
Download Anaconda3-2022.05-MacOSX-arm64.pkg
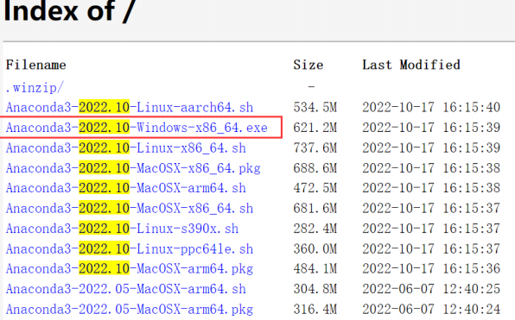pyautogui.click(x=130, y=309)
